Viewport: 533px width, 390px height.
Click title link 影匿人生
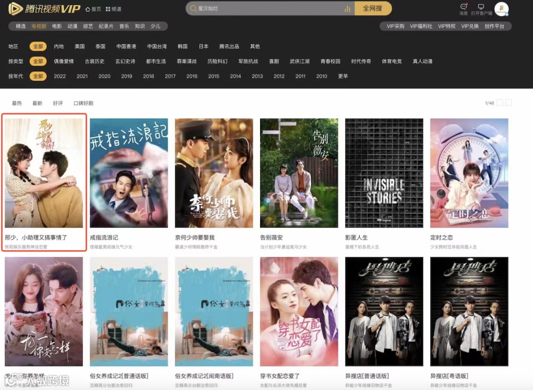coord(356,237)
